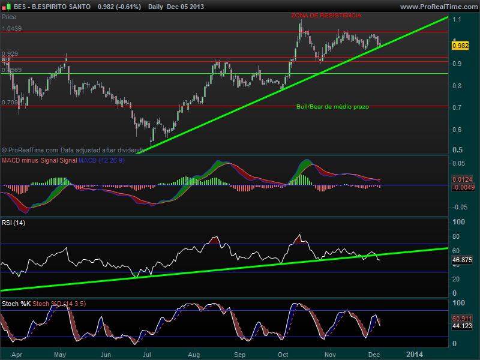Viewport: 480px width, 360px height.
Task: Click the 0.0124 MACD value tag
Action: click(462, 179)
